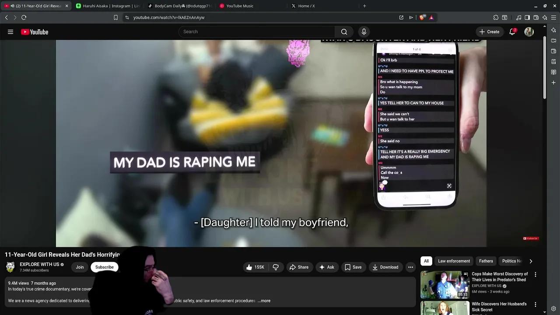The height and width of the screenshot is (315, 560).
Task: Switch to the Haruhi Aisaka Instagram tab
Action: coord(107,6)
